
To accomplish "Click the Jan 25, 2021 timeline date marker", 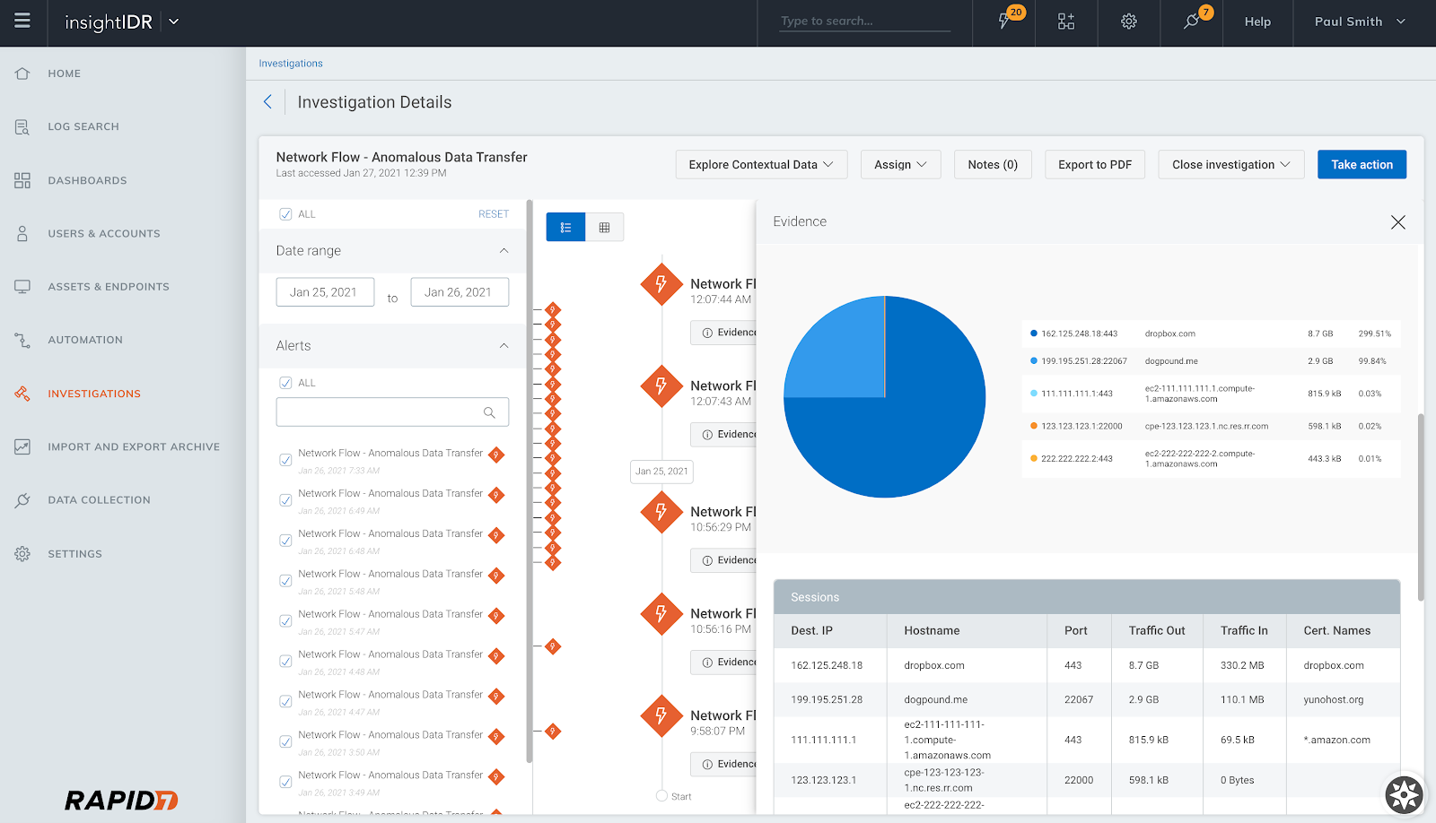I will [x=661, y=472].
